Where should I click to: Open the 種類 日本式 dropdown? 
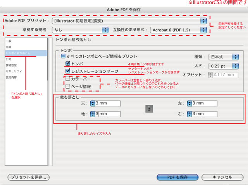[x=224, y=57]
